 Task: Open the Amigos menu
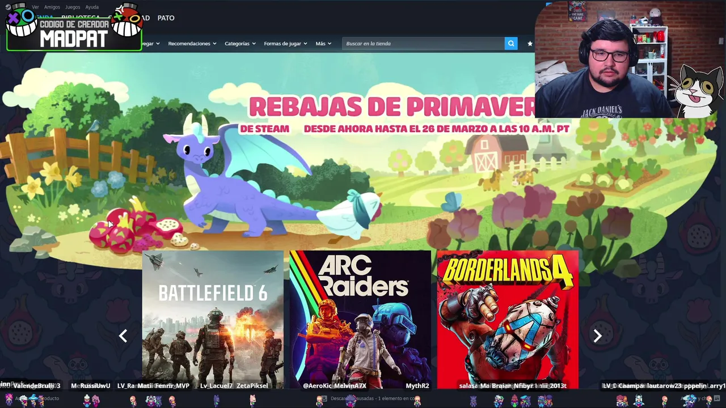[x=52, y=7]
